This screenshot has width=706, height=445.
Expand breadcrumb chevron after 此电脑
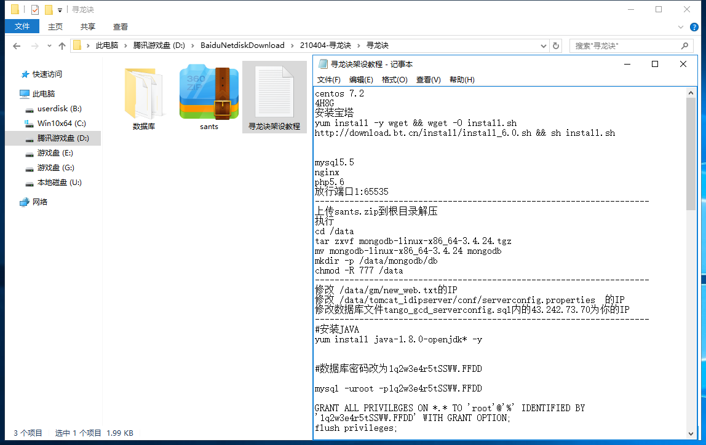pos(125,45)
